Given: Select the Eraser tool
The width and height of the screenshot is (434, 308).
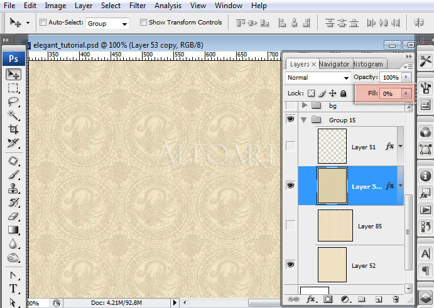Looking at the screenshot, I should tap(13, 215).
